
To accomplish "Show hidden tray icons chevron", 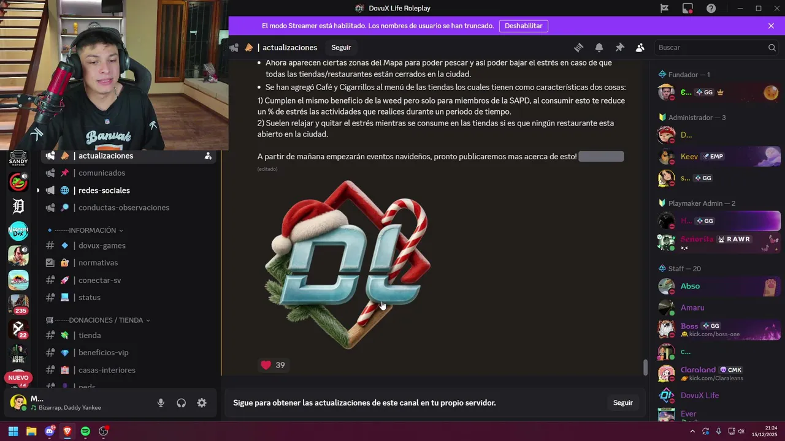I will 692,431.
